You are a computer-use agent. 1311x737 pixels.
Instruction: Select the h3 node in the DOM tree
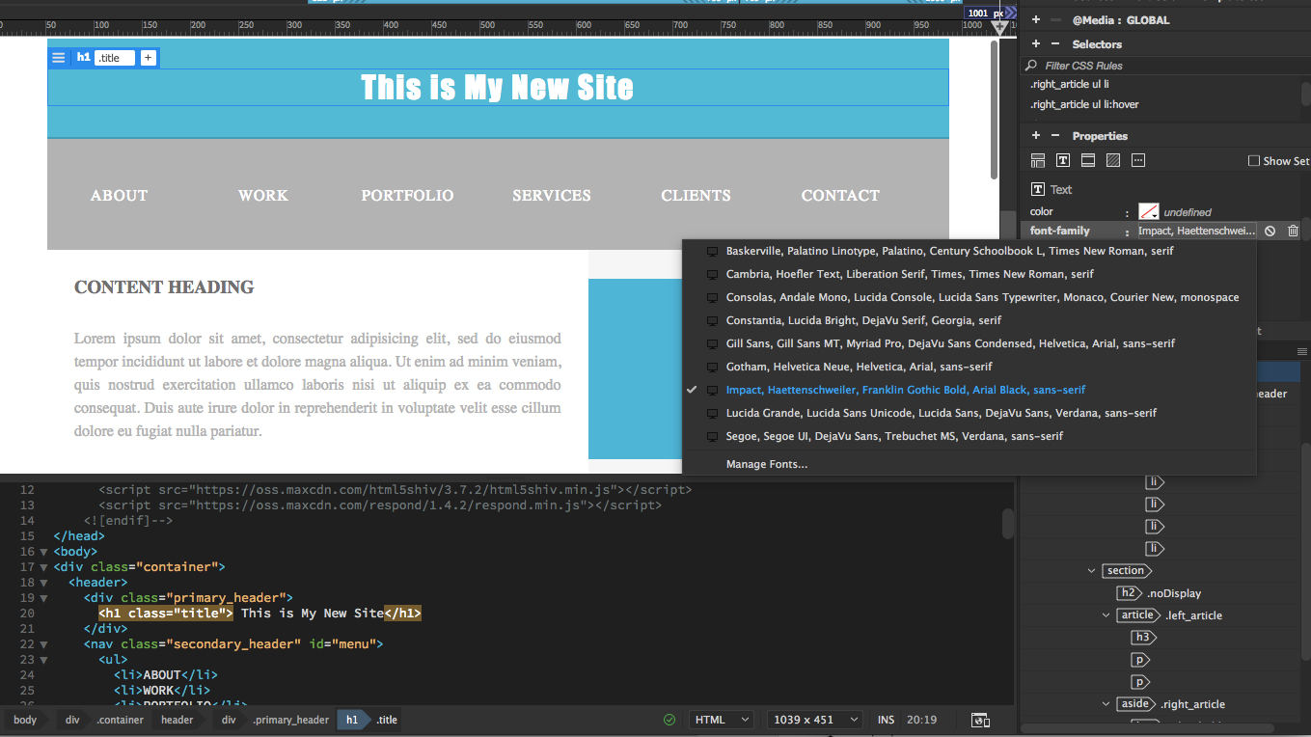pos(1142,638)
